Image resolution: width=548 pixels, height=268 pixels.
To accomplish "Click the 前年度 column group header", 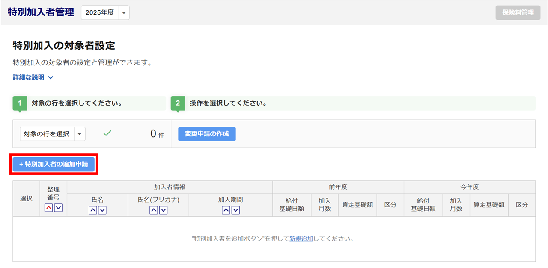I will coord(338,187).
